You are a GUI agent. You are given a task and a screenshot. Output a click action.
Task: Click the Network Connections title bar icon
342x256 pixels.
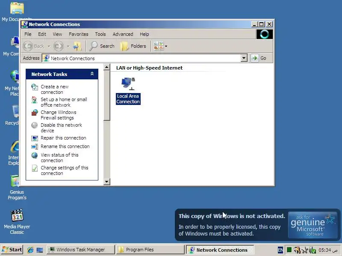point(24,24)
